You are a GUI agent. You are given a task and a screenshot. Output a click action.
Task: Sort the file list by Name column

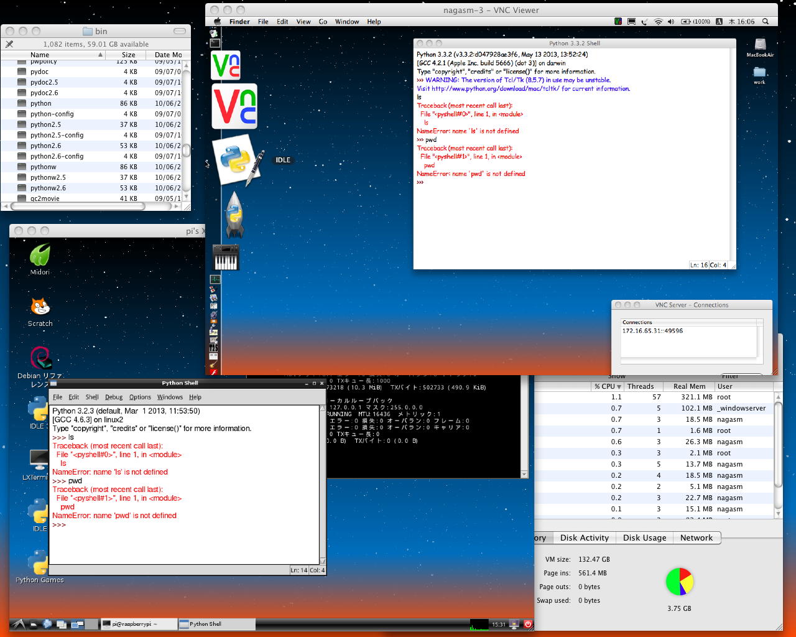point(40,55)
